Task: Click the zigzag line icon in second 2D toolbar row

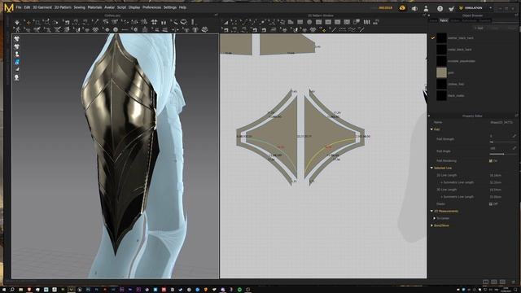Action: coord(352,30)
